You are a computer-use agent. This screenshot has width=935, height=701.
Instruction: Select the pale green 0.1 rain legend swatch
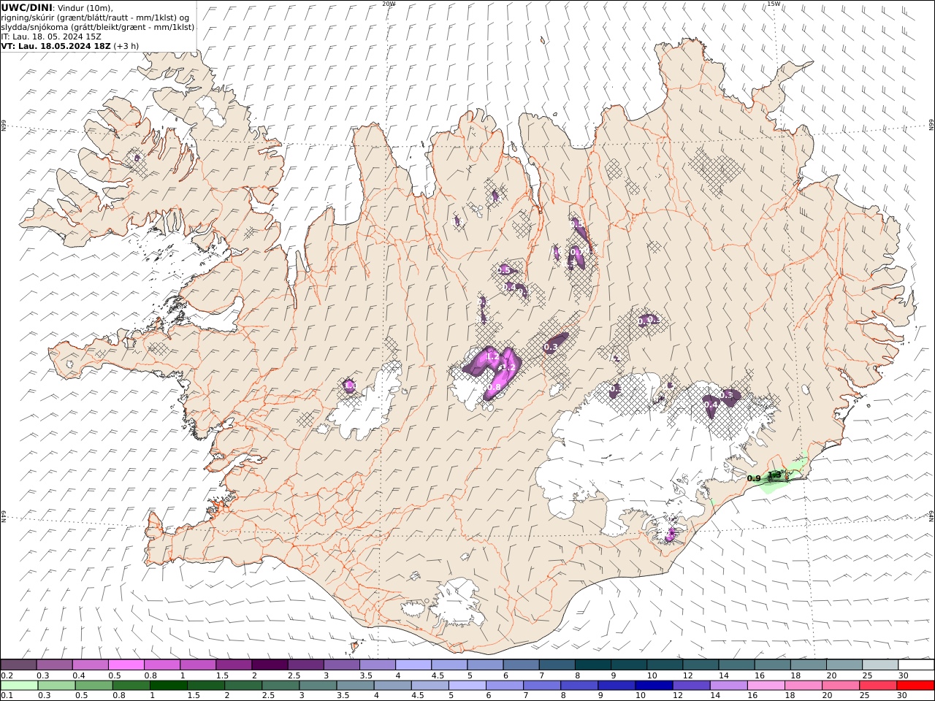coord(20,685)
